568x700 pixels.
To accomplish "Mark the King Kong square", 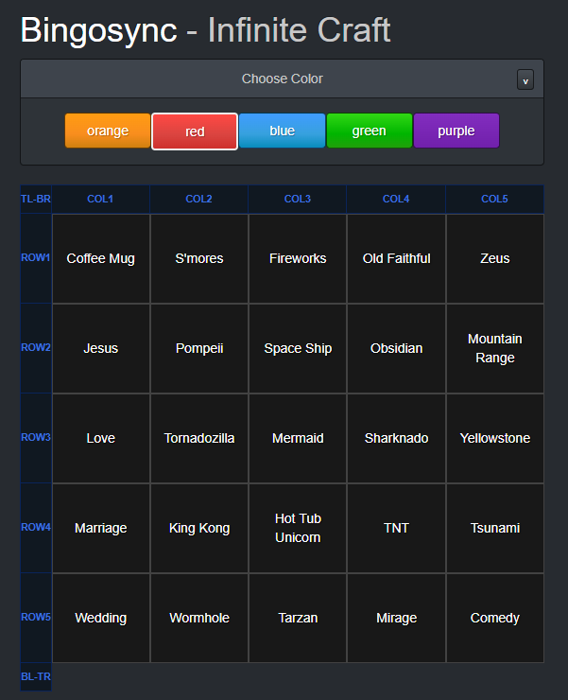I will coord(199,528).
